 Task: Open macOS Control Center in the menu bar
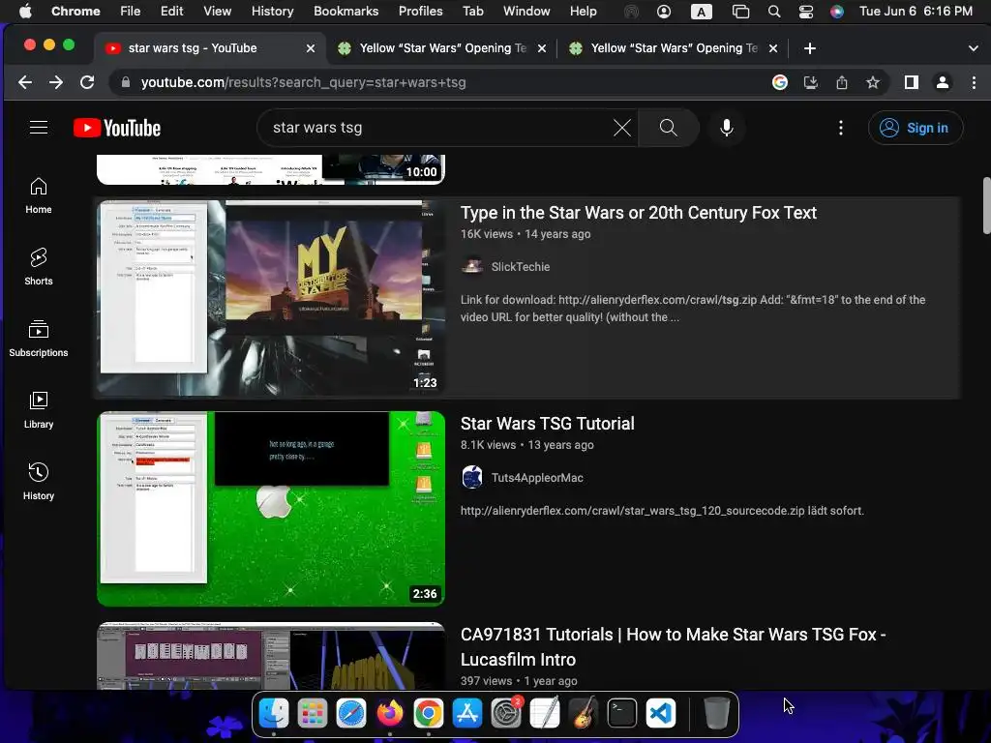806,12
